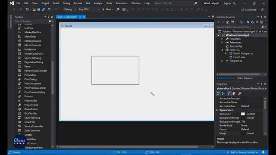Open the Debug configuration dropdown
Image resolution: width=276 pixels, height=155 pixels.
tap(70, 9)
